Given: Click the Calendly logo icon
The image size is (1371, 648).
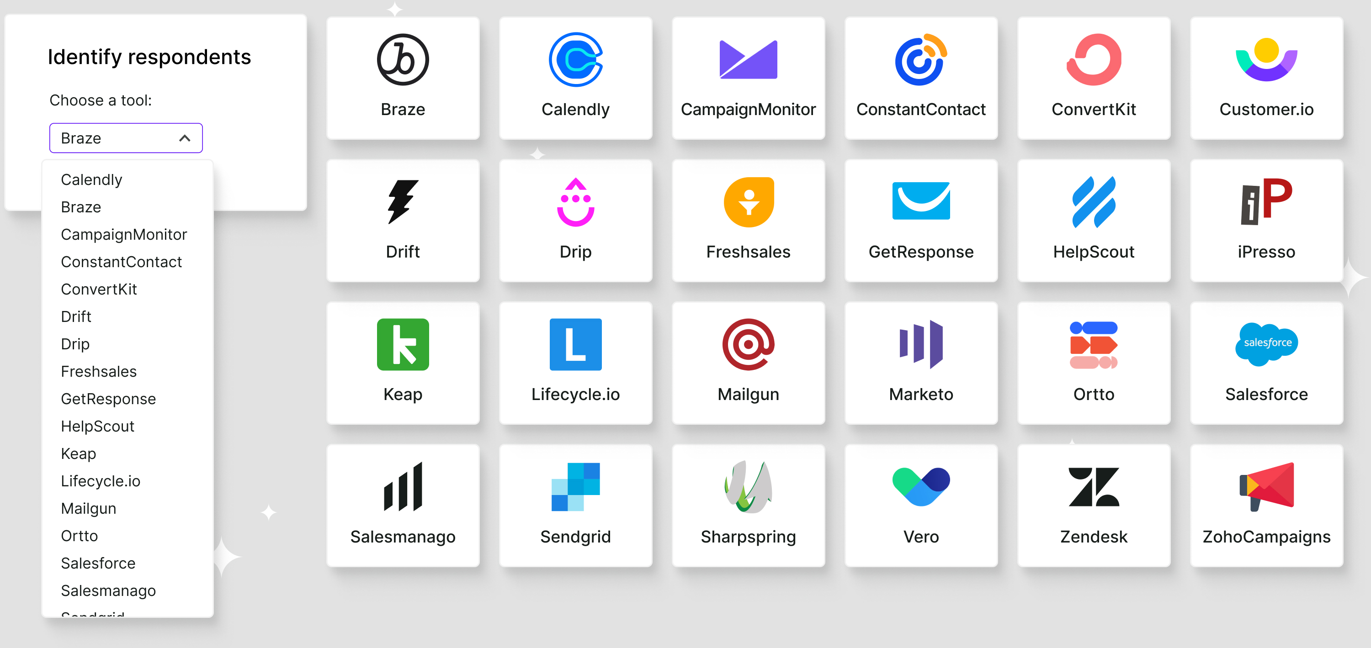Looking at the screenshot, I should pos(575,59).
